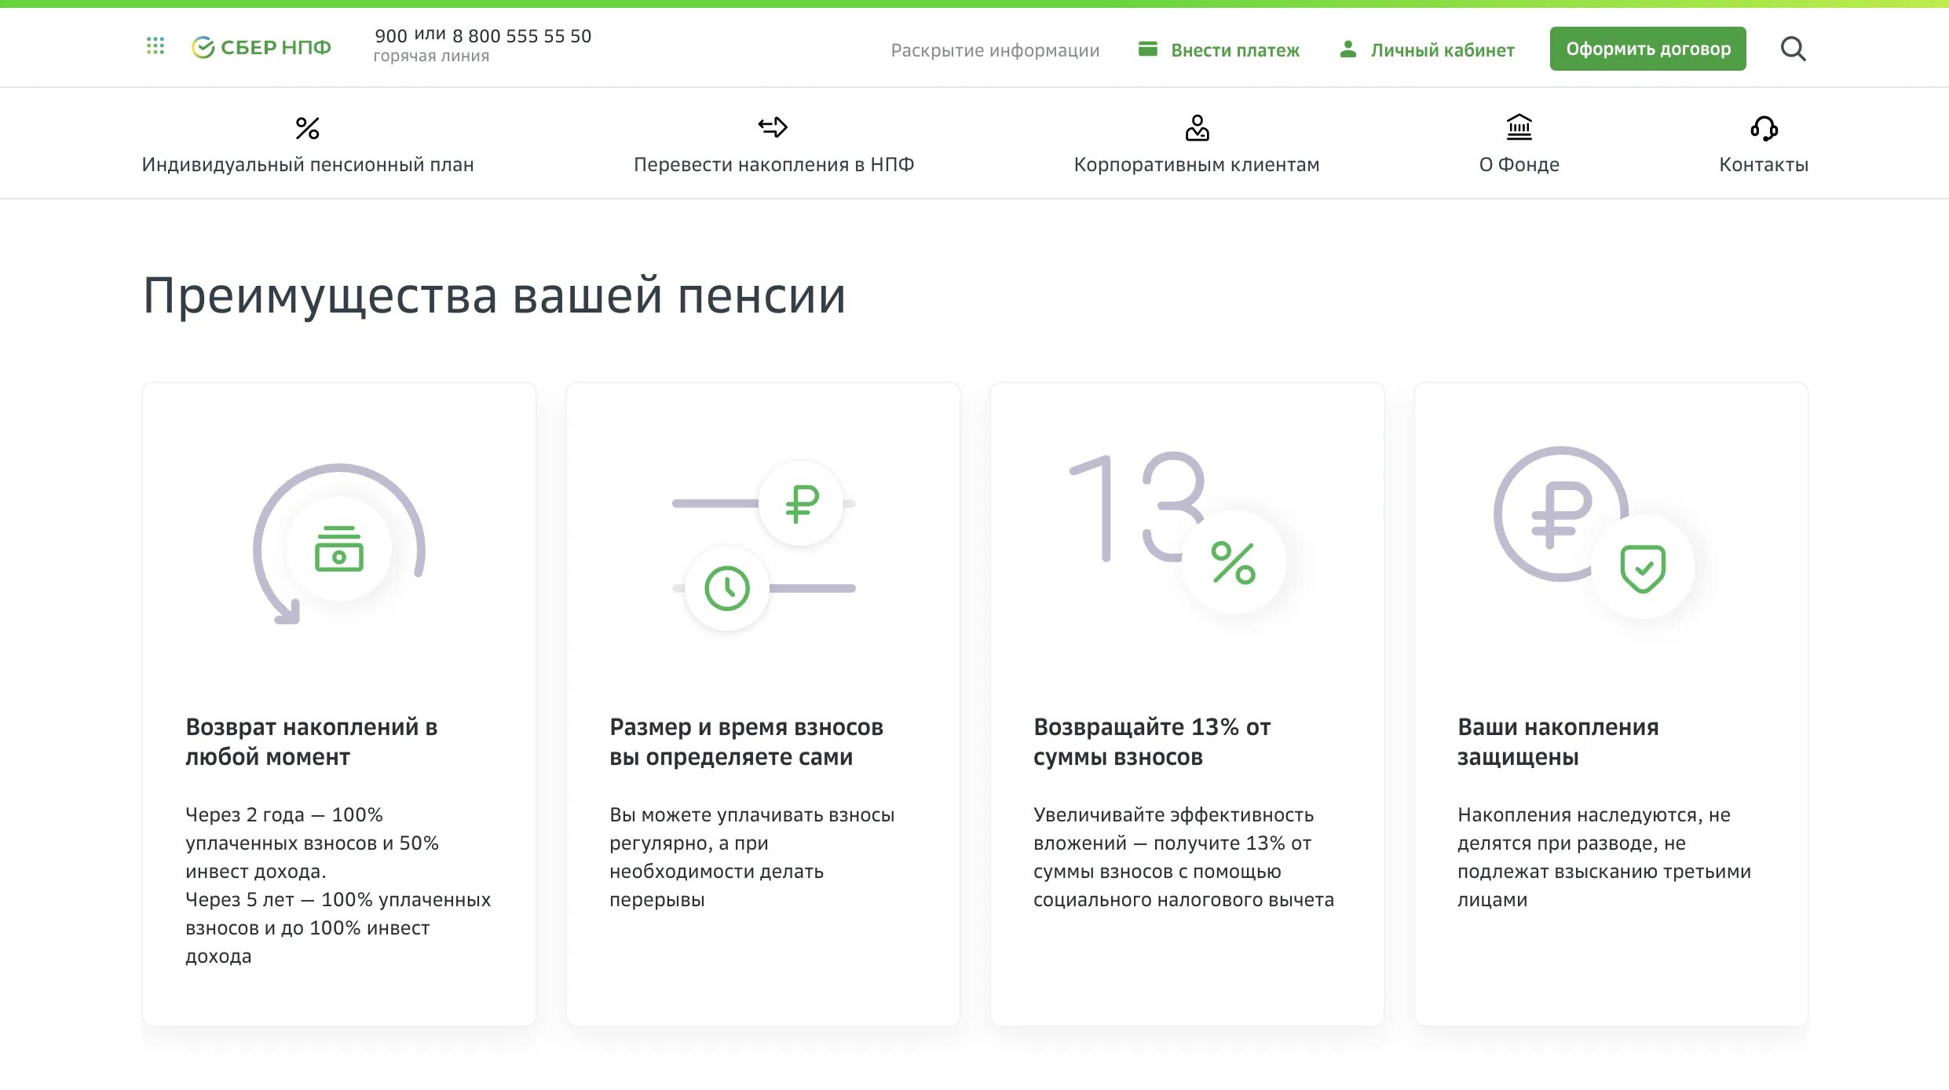Click the bank building icon above О Фонде
Screen dimensions: 1949x1090
coord(1519,127)
